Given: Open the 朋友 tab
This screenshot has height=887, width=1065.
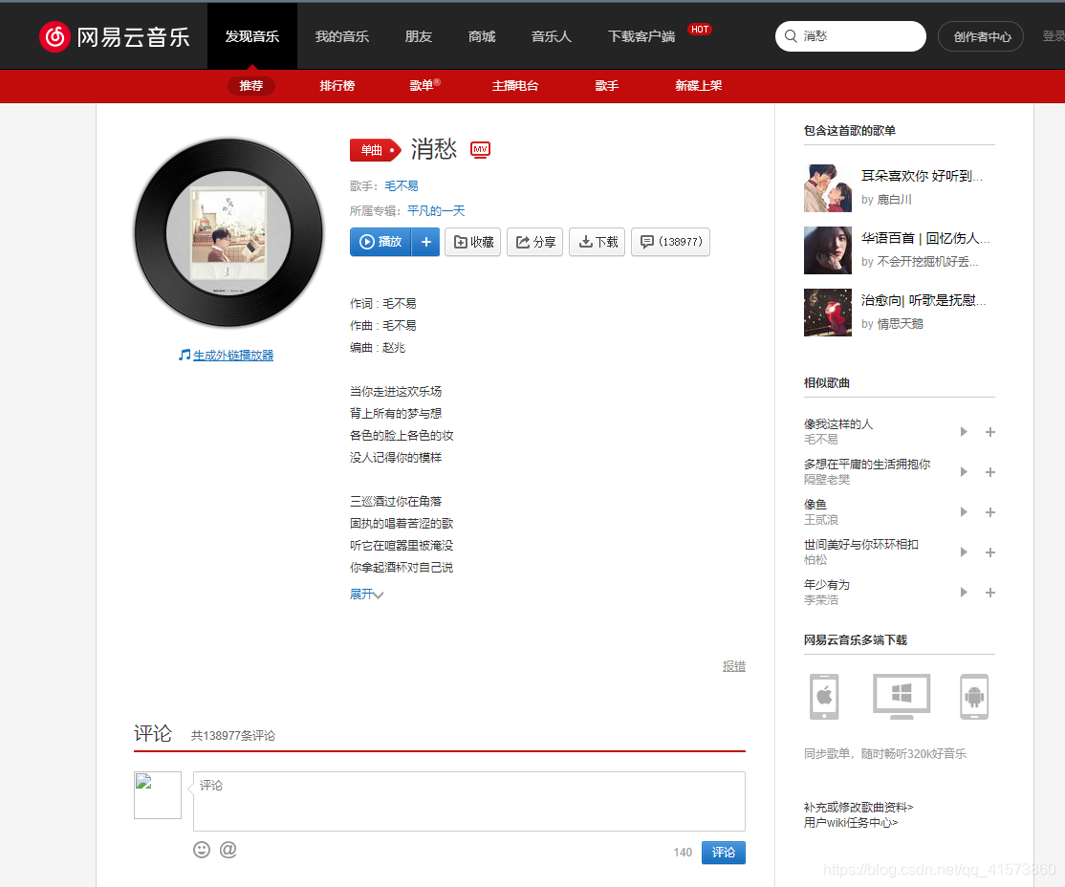Looking at the screenshot, I should [x=419, y=36].
